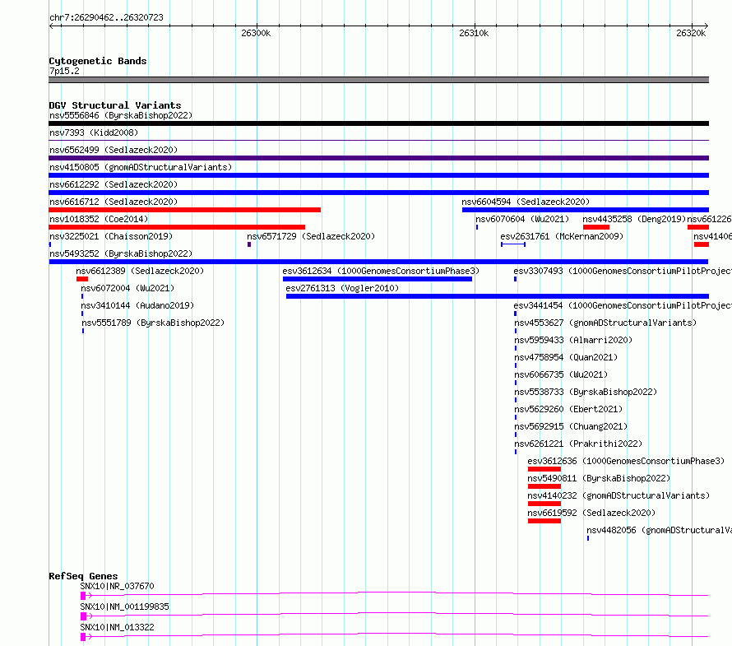The height and width of the screenshot is (646, 732).
Task: Open the nsv6571729 (Sedlazeck2020) label
Action: click(311, 236)
